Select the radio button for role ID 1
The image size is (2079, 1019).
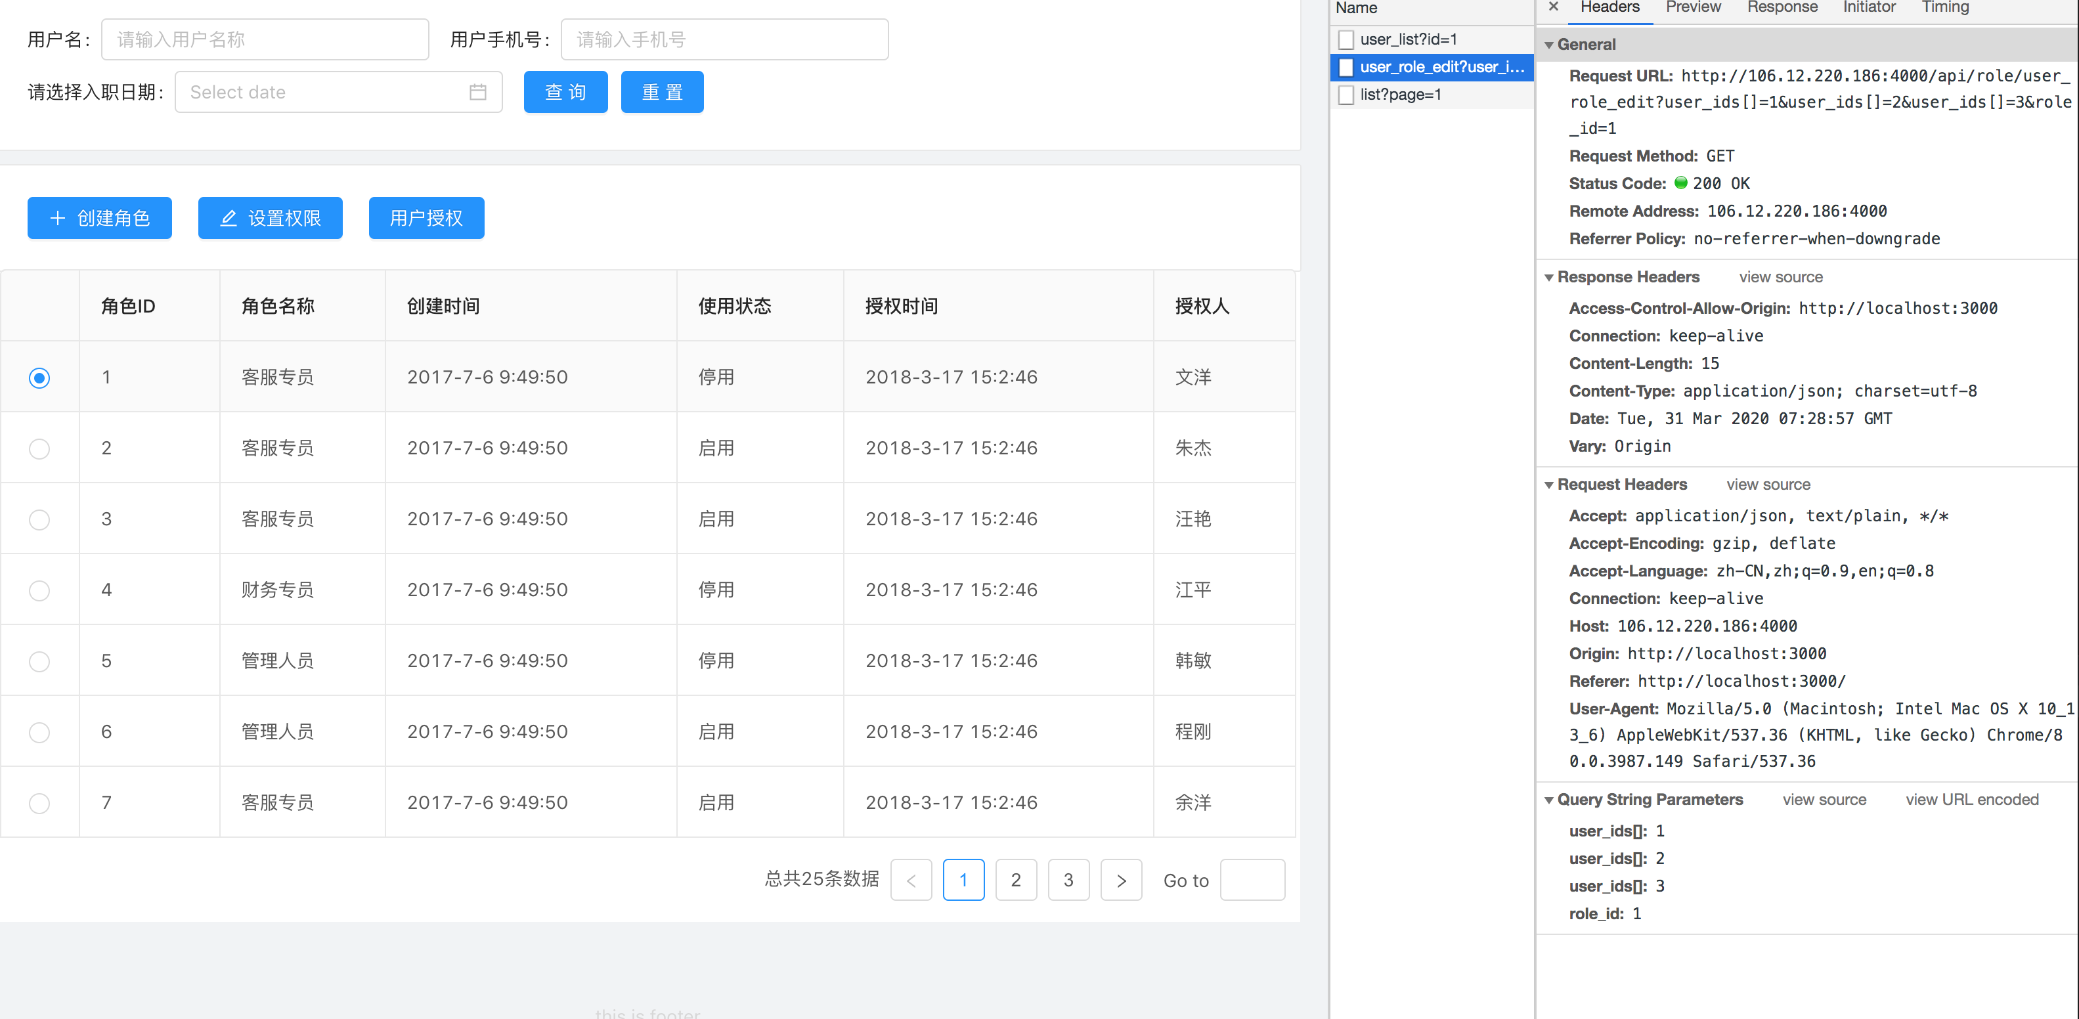pos(39,378)
